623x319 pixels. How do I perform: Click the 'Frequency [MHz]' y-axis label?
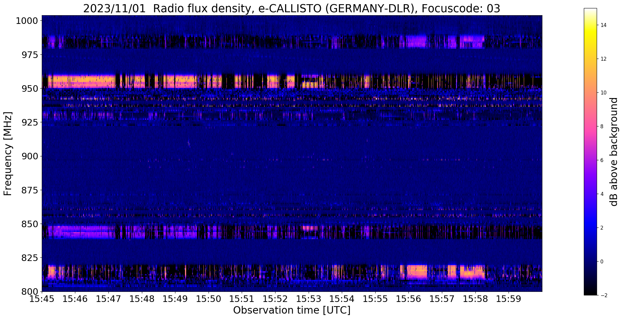pos(8,153)
